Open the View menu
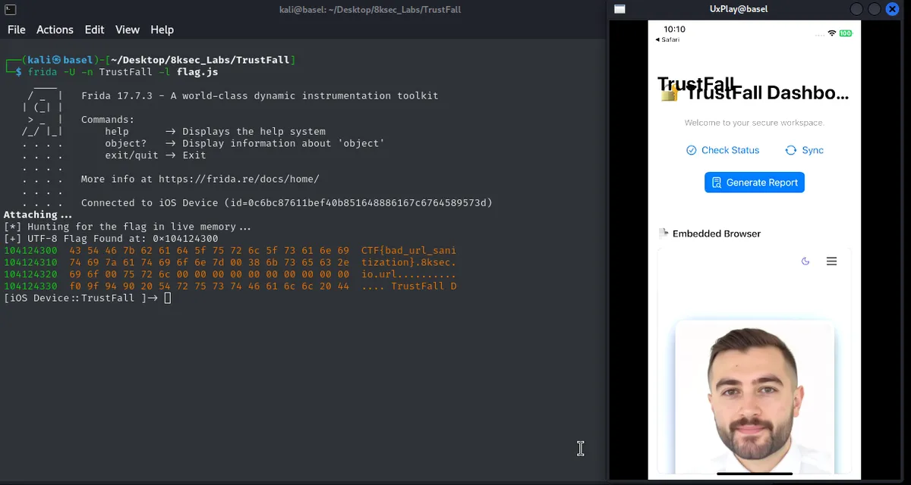This screenshot has height=485, width=911. (x=128, y=30)
